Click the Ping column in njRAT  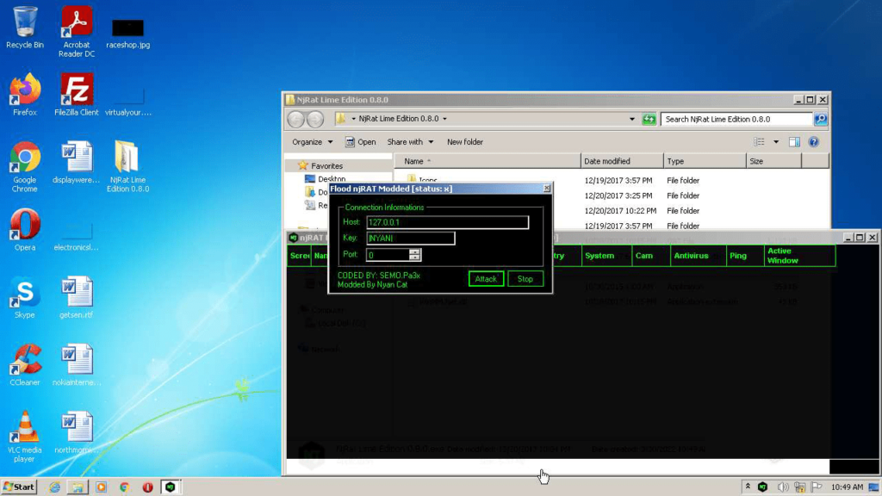point(745,256)
